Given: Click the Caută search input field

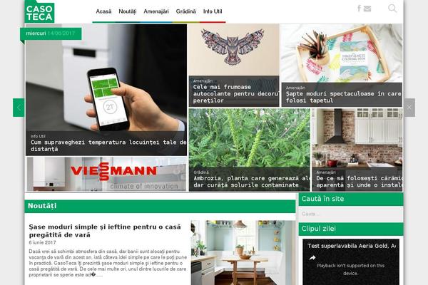Looking at the screenshot, I should [351, 214].
